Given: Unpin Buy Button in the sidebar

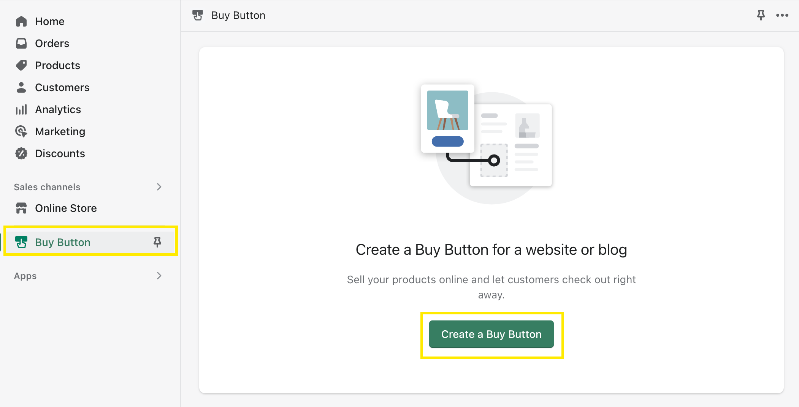Looking at the screenshot, I should coord(157,242).
